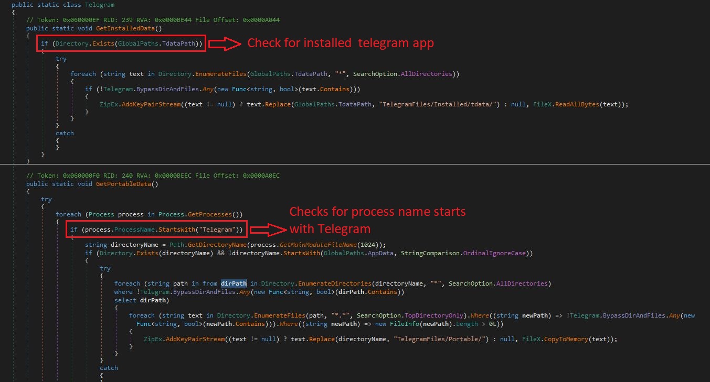This screenshot has width=710, height=382.
Task: Click FileX.CopyToMemory call
Action: [x=555, y=339]
